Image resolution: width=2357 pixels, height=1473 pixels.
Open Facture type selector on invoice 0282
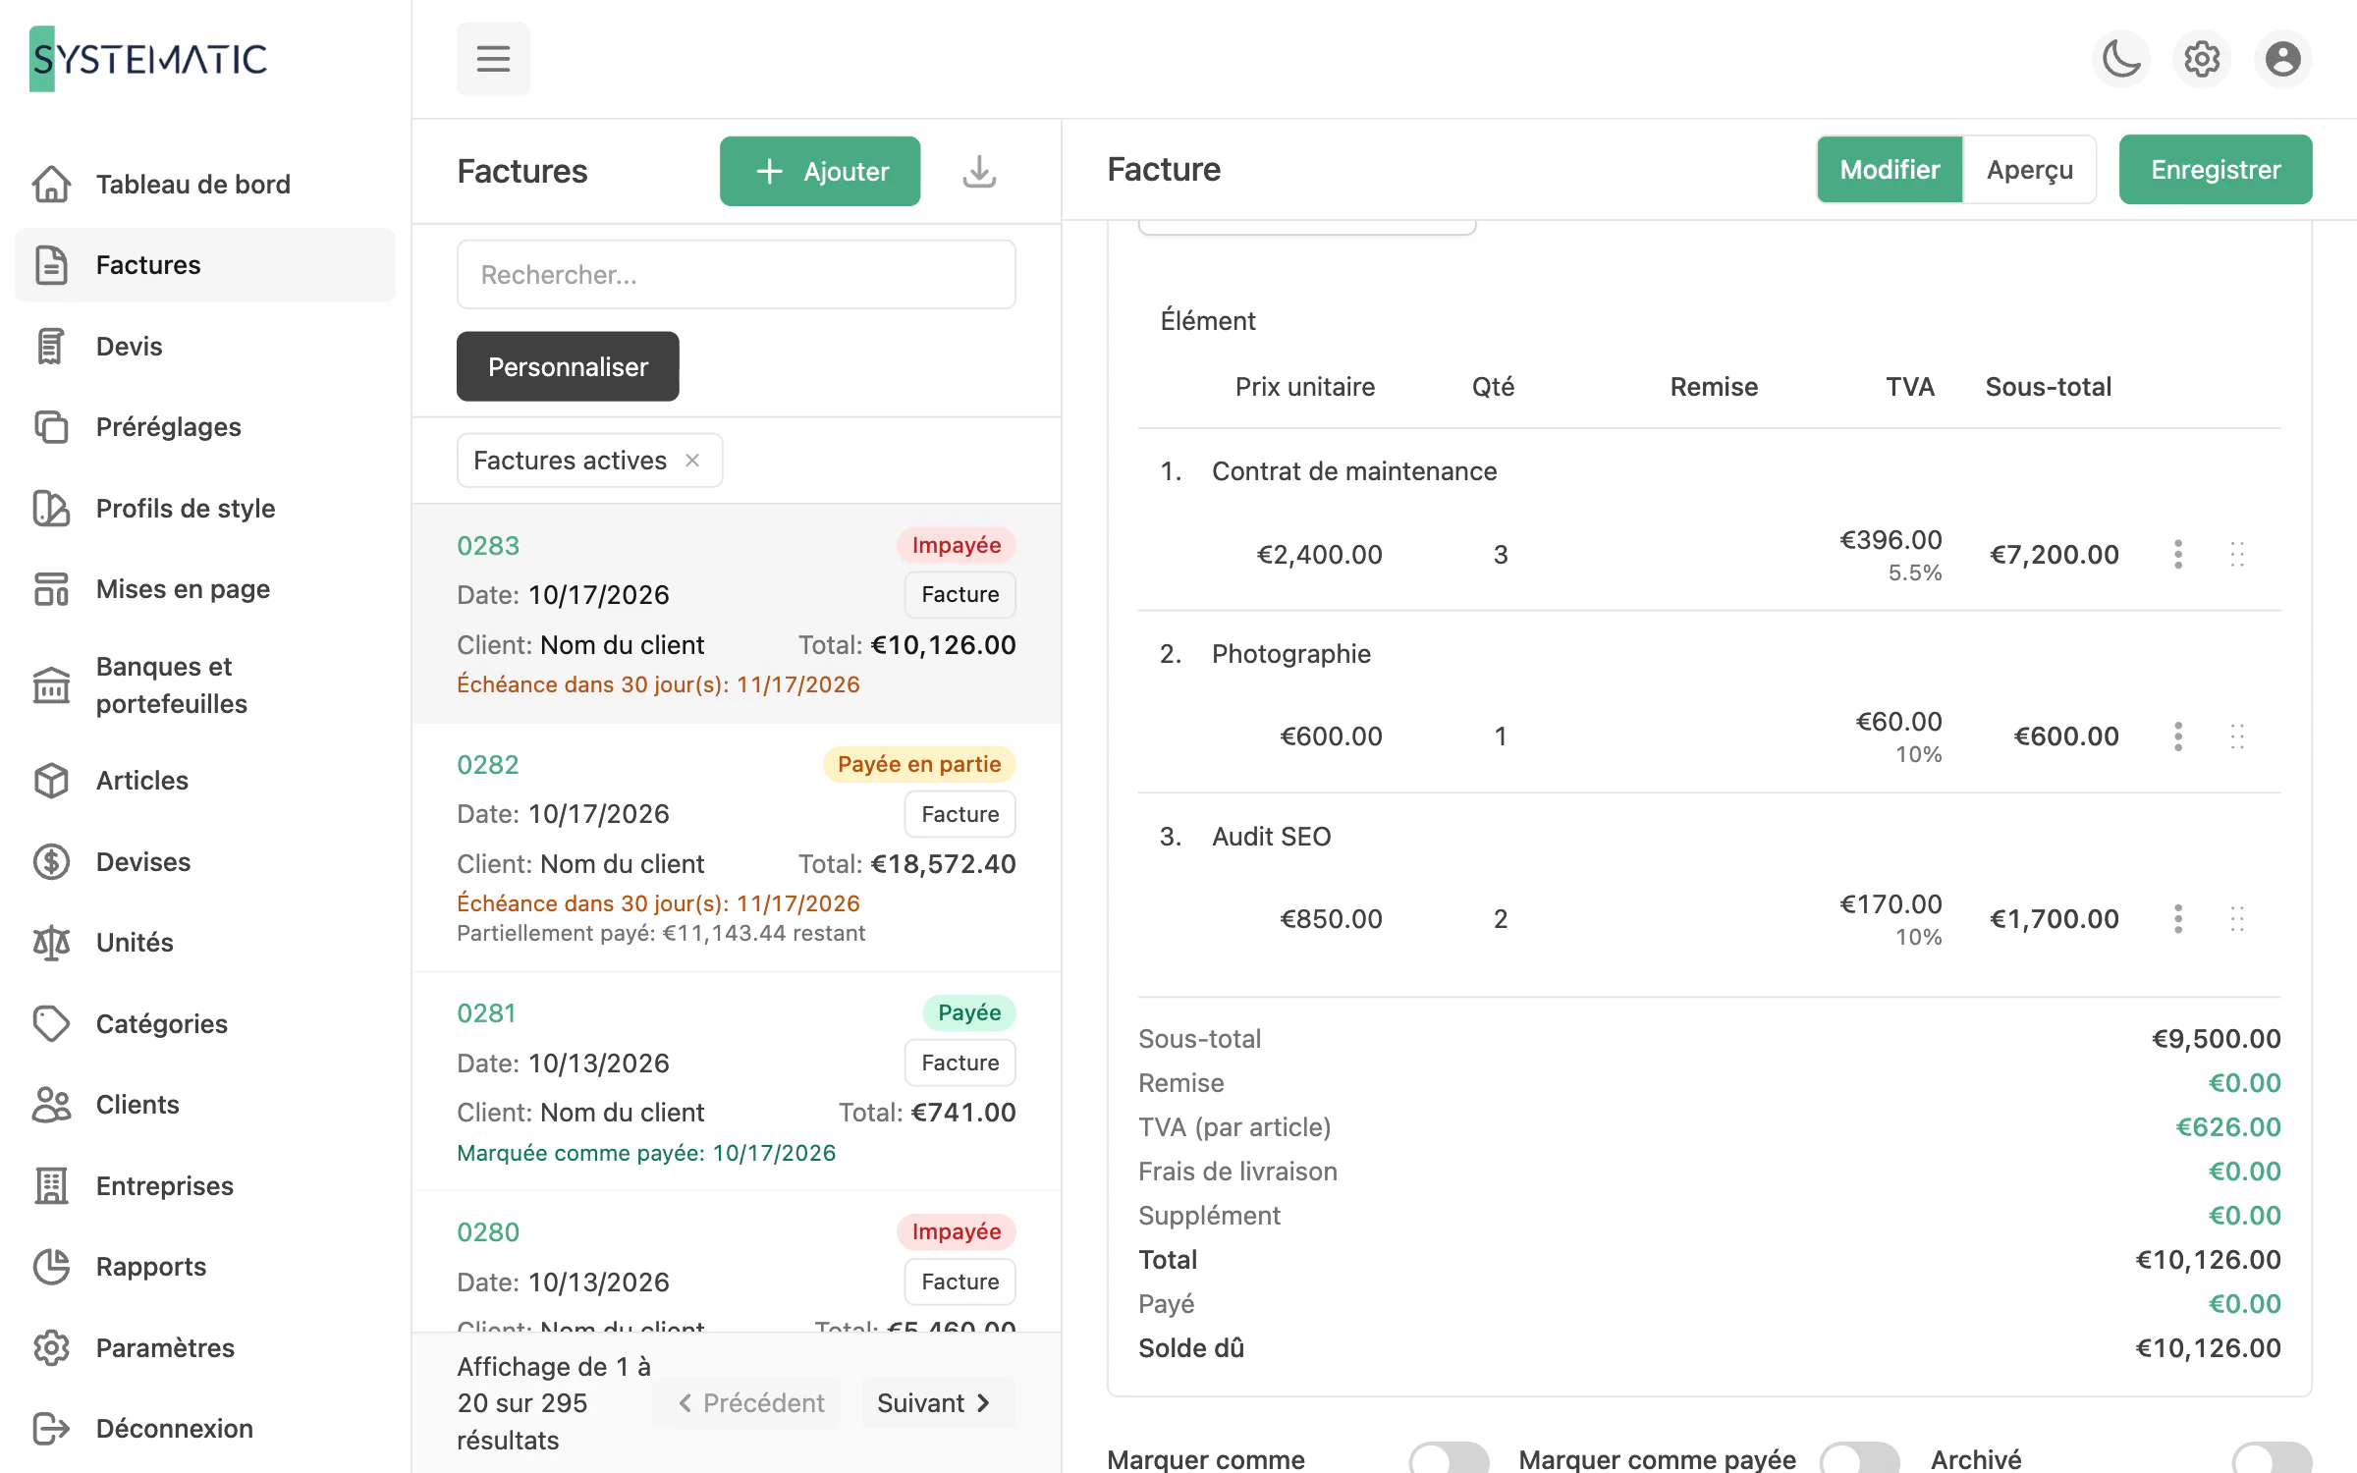pyautogui.click(x=959, y=814)
